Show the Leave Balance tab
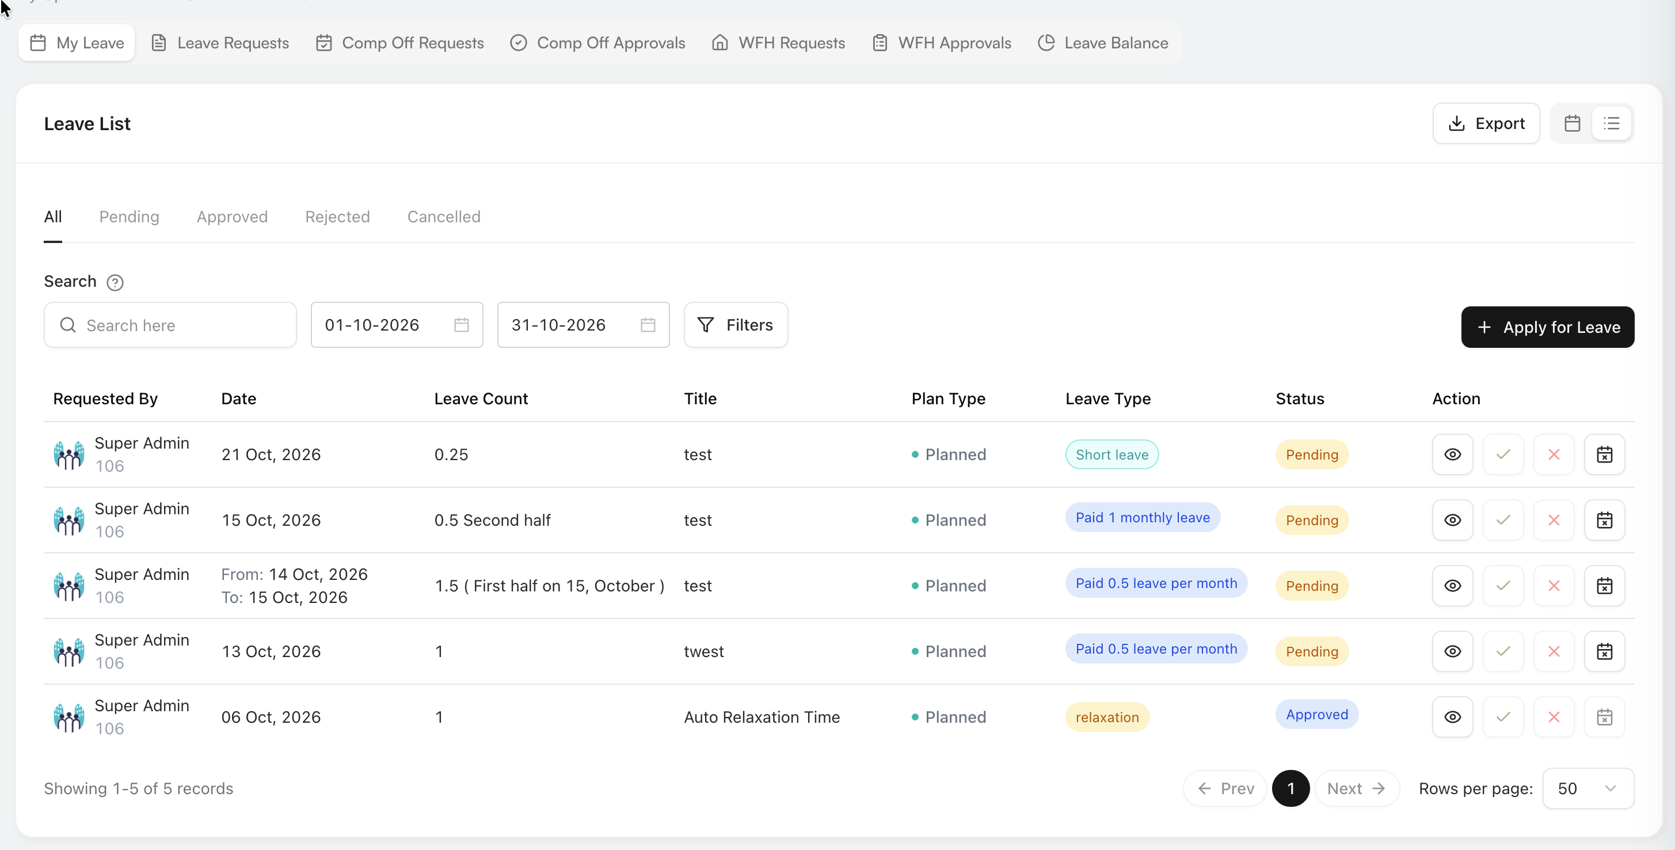 pyautogui.click(x=1103, y=43)
